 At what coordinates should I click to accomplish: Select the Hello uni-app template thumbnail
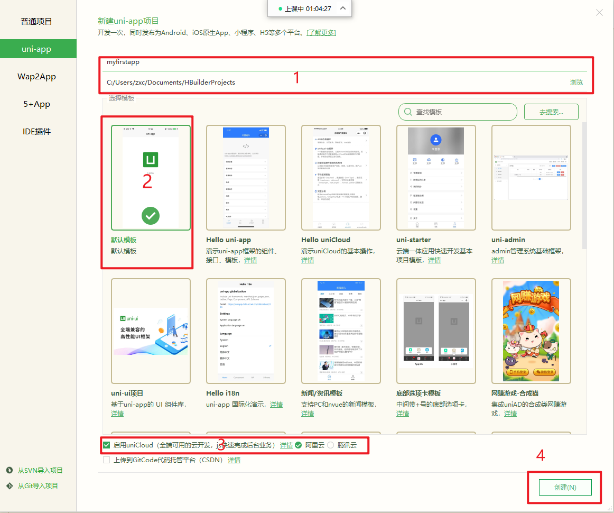click(246, 178)
